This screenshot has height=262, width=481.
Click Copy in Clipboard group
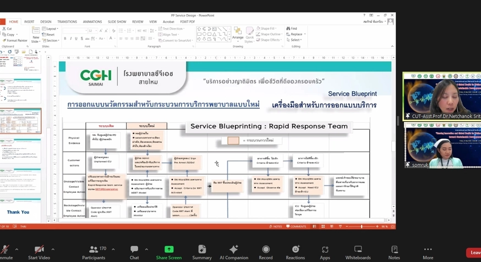[9, 34]
